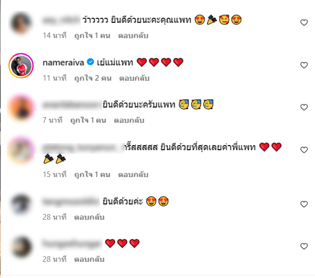
Task: Open avatar of first commenter at top
Action: click(x=21, y=23)
